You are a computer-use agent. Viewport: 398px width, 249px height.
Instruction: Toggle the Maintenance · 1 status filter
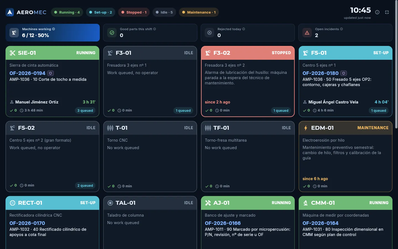(199, 12)
